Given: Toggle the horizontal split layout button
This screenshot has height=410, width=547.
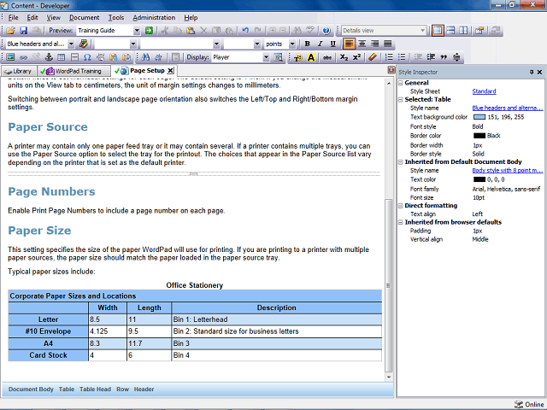Looking at the screenshot, I should point(450,31).
